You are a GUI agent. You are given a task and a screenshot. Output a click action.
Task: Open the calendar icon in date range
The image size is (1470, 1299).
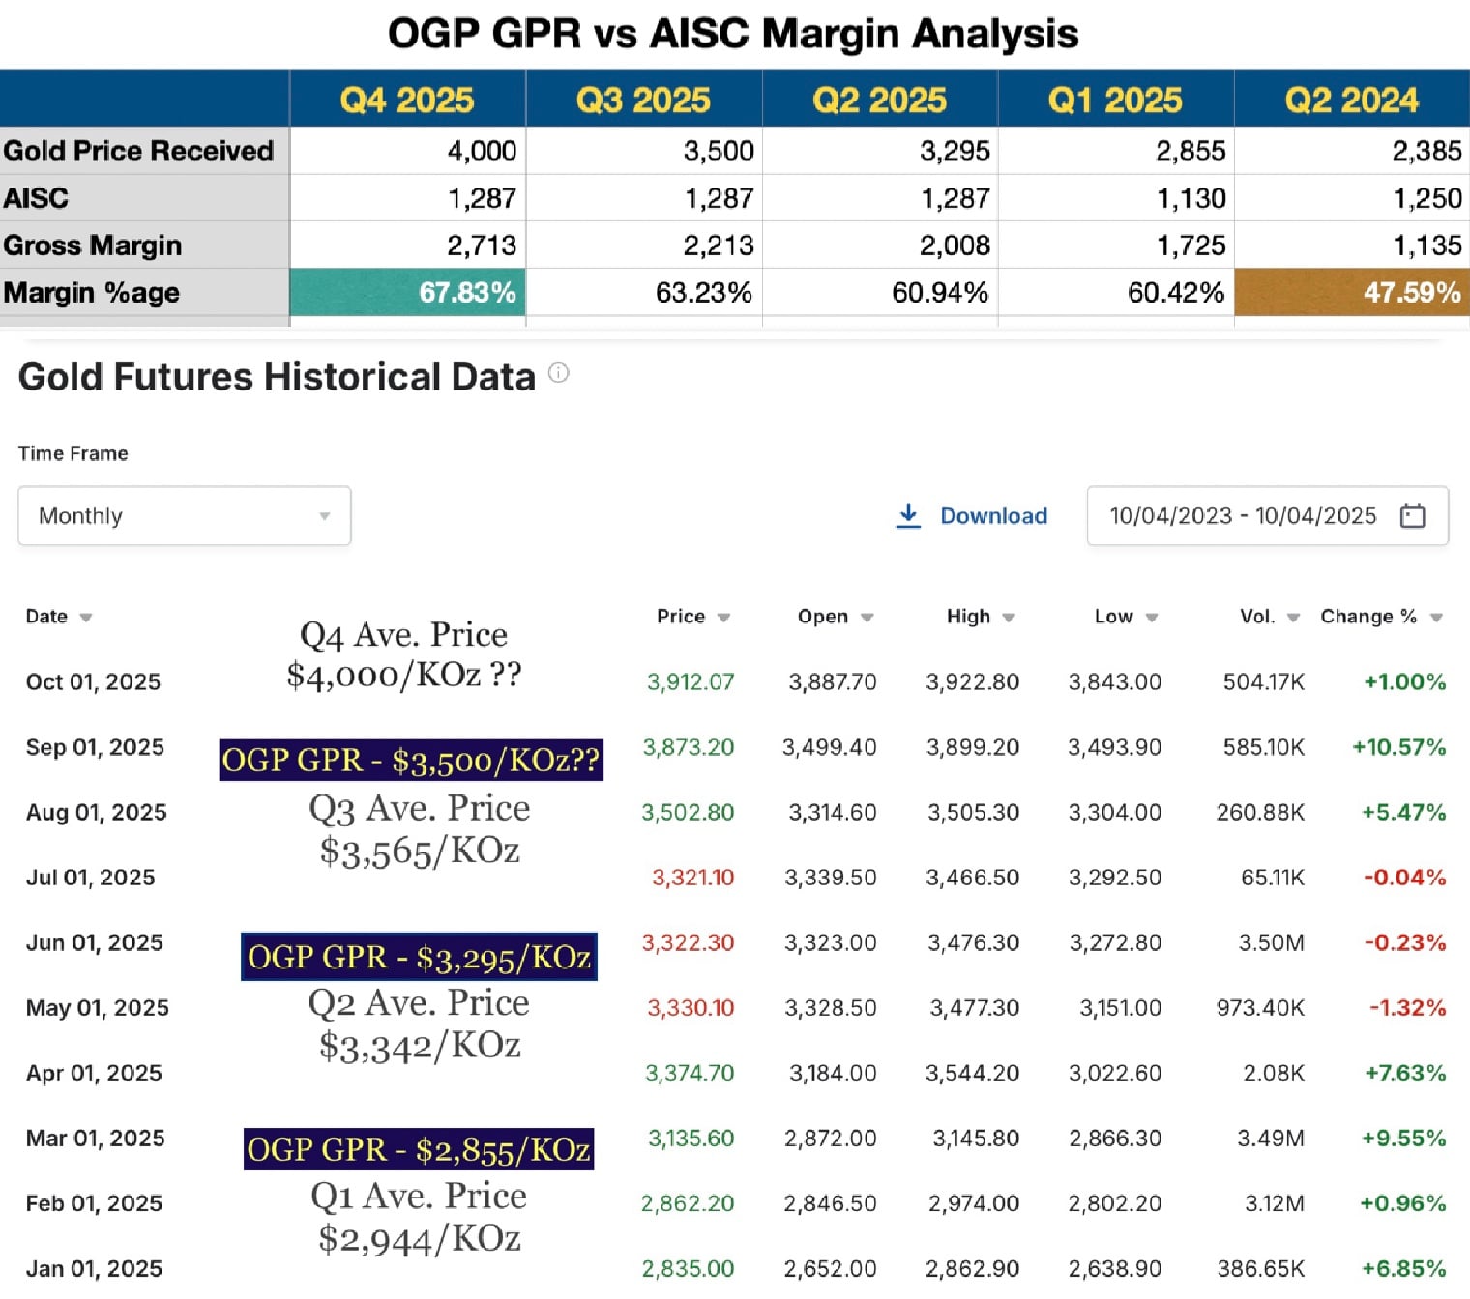(1412, 515)
